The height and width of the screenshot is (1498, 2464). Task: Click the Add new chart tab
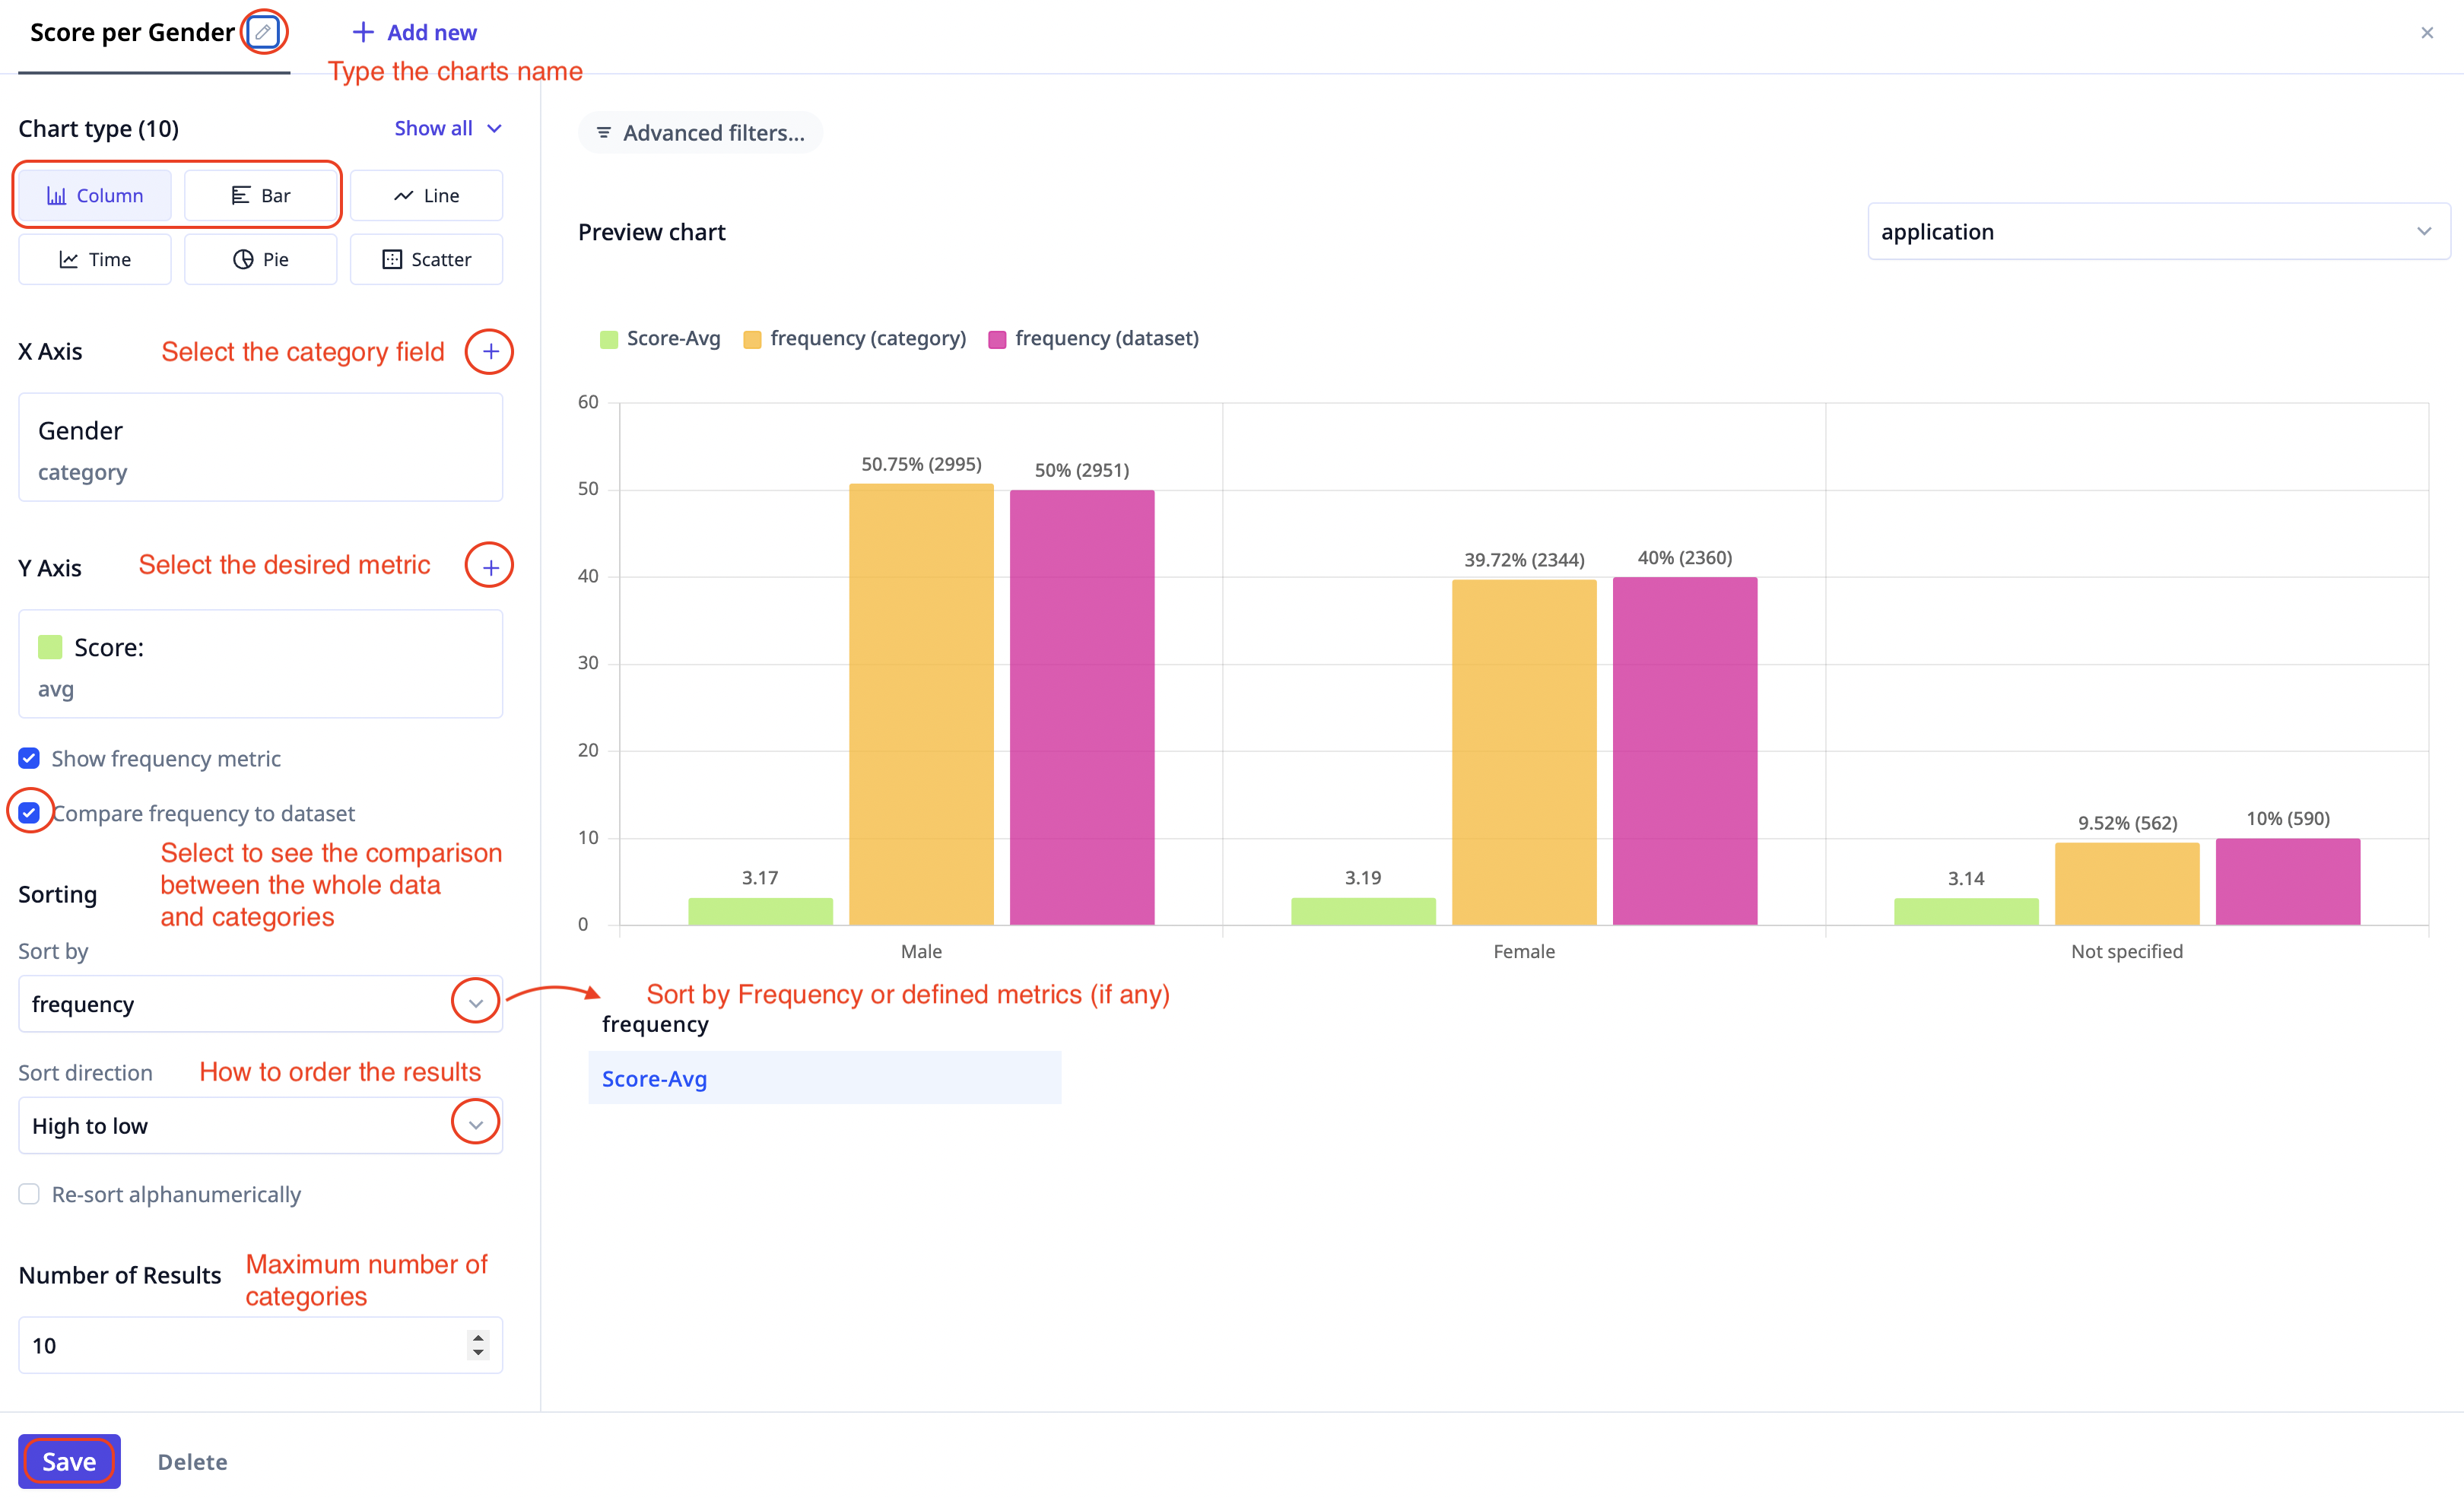pyautogui.click(x=415, y=33)
